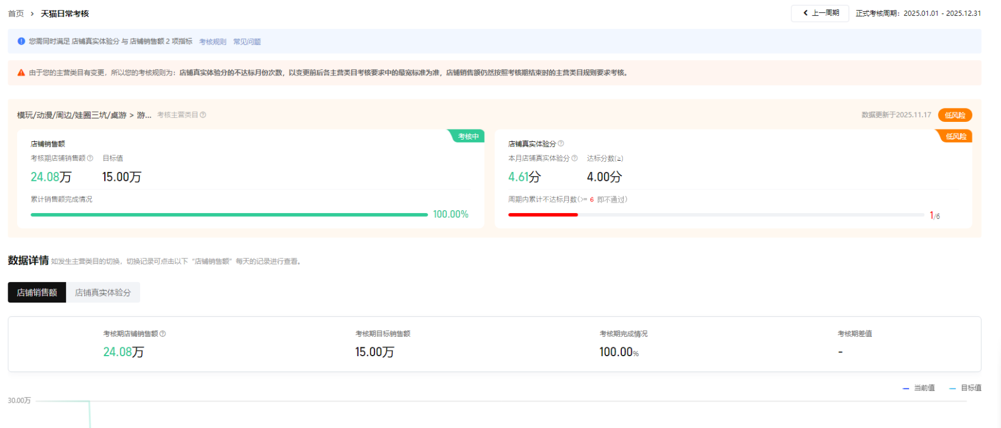The height and width of the screenshot is (428, 1001).
Task: Click the orange warning triangle icon
Action: (21, 73)
